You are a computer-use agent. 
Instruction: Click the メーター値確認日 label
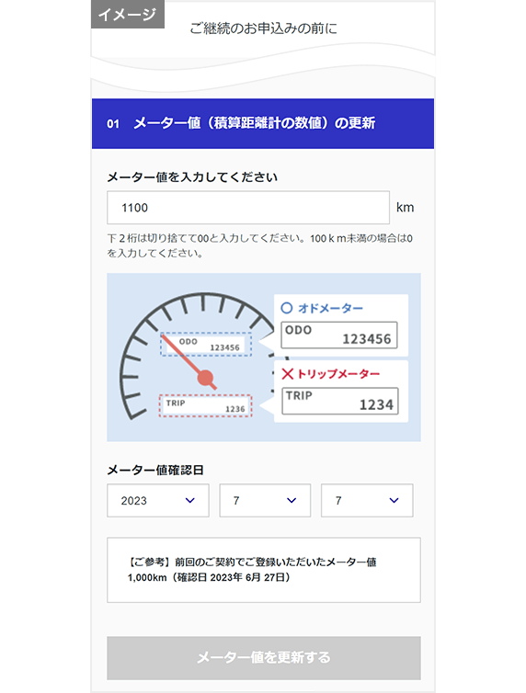click(155, 470)
